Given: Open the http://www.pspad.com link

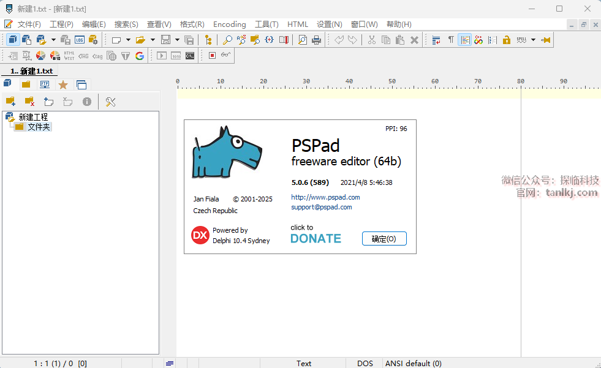Looking at the screenshot, I should [325, 197].
